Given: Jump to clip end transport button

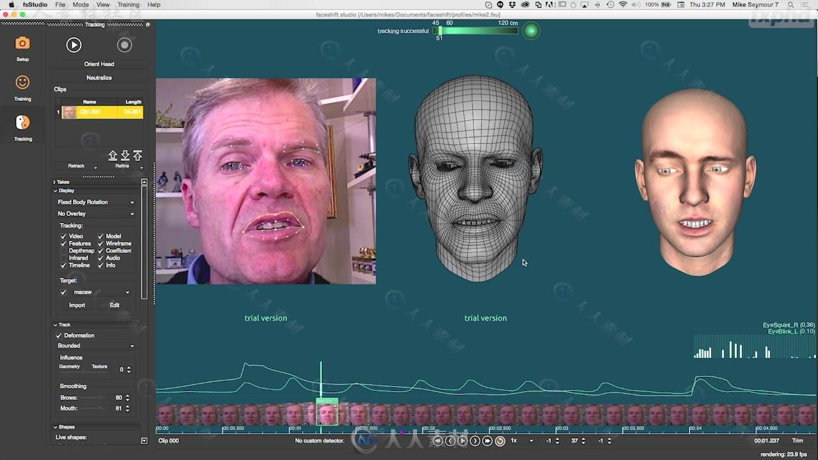Looking at the screenshot, I should tap(487, 441).
